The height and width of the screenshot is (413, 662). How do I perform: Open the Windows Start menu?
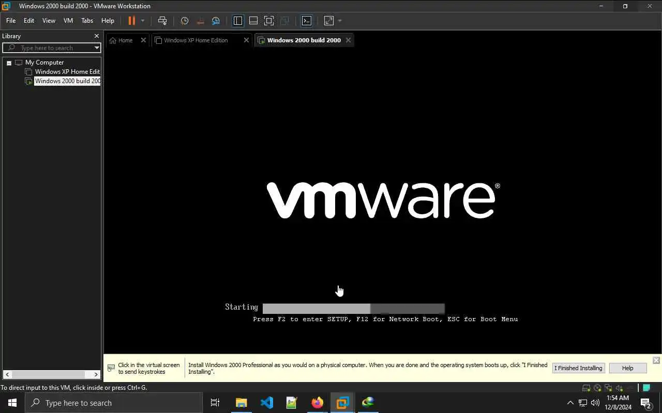[12, 403]
